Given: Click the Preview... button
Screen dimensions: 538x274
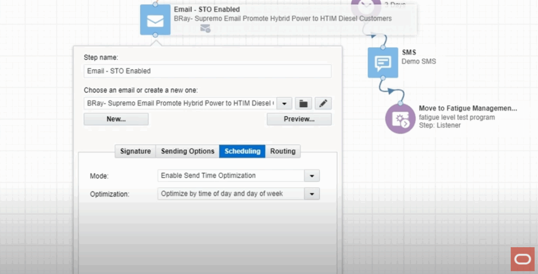Looking at the screenshot, I should click(299, 119).
